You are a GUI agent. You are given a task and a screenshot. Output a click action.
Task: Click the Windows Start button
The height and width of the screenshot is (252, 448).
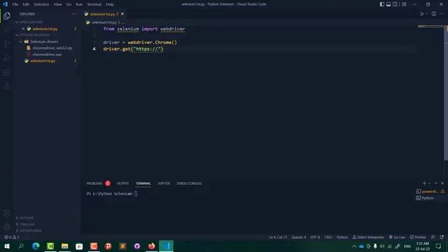pyautogui.click(x=7, y=246)
